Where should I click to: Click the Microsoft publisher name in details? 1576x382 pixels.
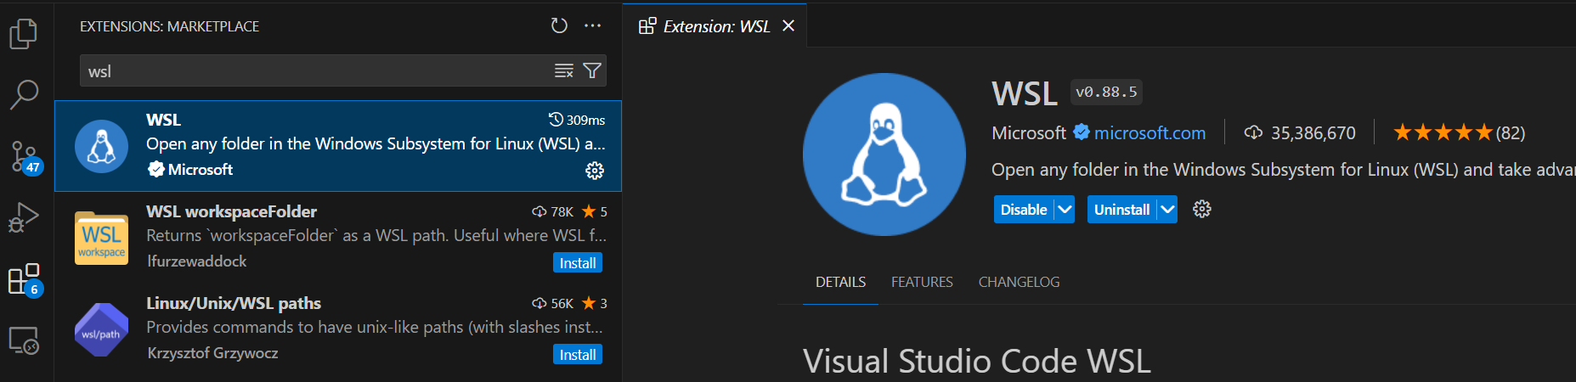pos(1028,133)
